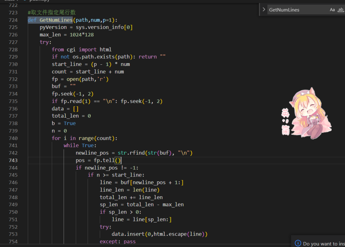345x247 pixels.
Task: Click the value '1024*128' on line 726
Action: [82, 35]
